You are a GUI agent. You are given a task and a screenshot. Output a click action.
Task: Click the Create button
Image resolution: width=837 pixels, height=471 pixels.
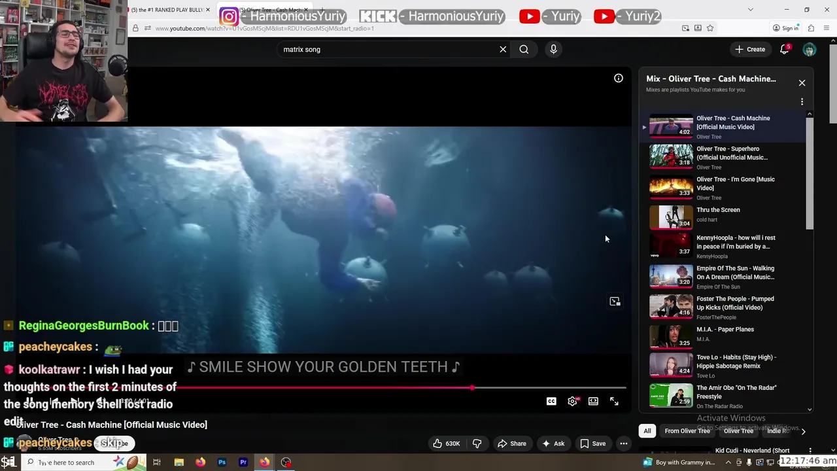[749, 49]
